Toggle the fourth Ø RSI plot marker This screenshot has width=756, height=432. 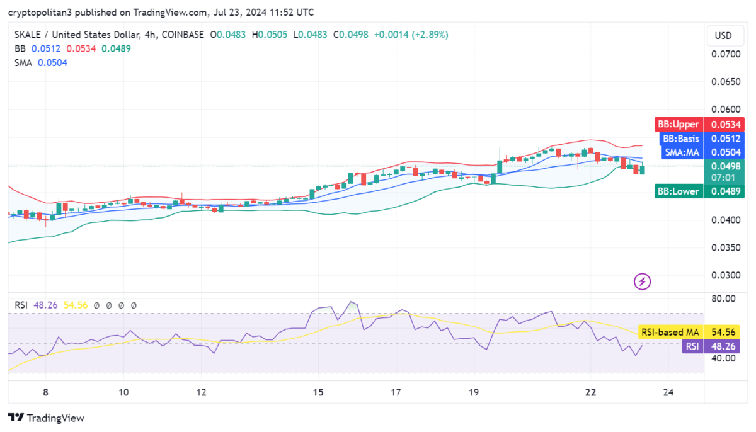132,305
